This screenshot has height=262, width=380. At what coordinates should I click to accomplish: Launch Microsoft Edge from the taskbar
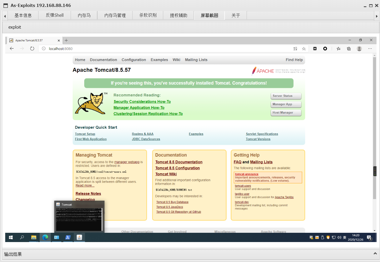pyautogui.click(x=45, y=237)
